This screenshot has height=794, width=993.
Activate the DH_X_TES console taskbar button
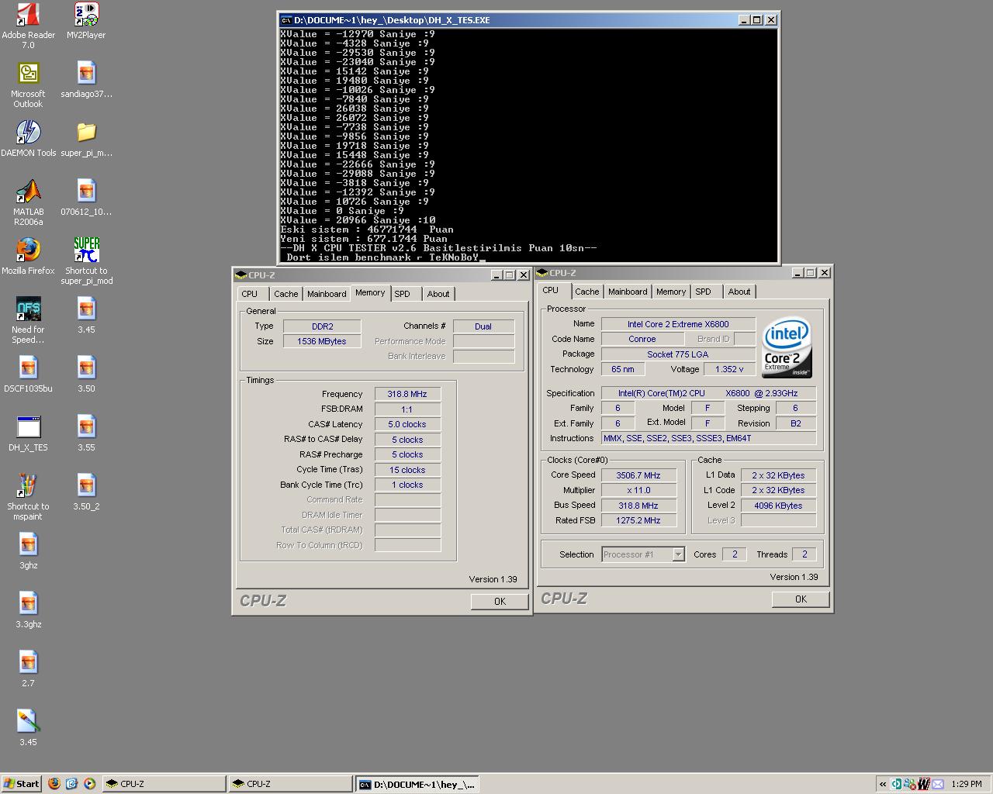[417, 784]
